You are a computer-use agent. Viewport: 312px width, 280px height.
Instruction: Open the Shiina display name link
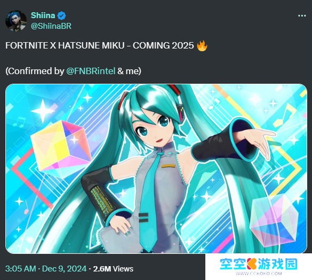click(x=43, y=15)
